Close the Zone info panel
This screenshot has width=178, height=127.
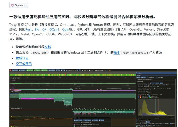[x=110, y=118]
